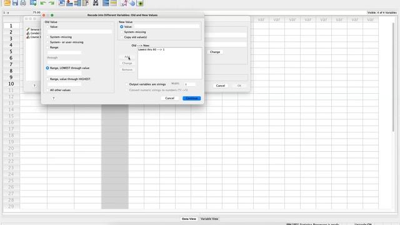The image size is (400, 225).
Task: Open a data document with the folder icon
Action: (x=7, y=2)
